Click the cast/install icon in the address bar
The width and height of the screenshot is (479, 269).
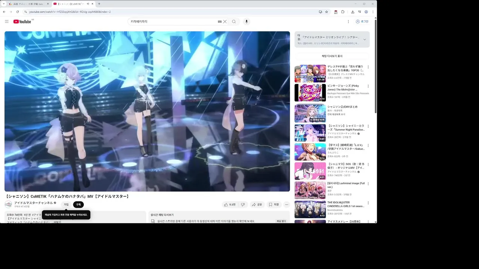pos(320,12)
